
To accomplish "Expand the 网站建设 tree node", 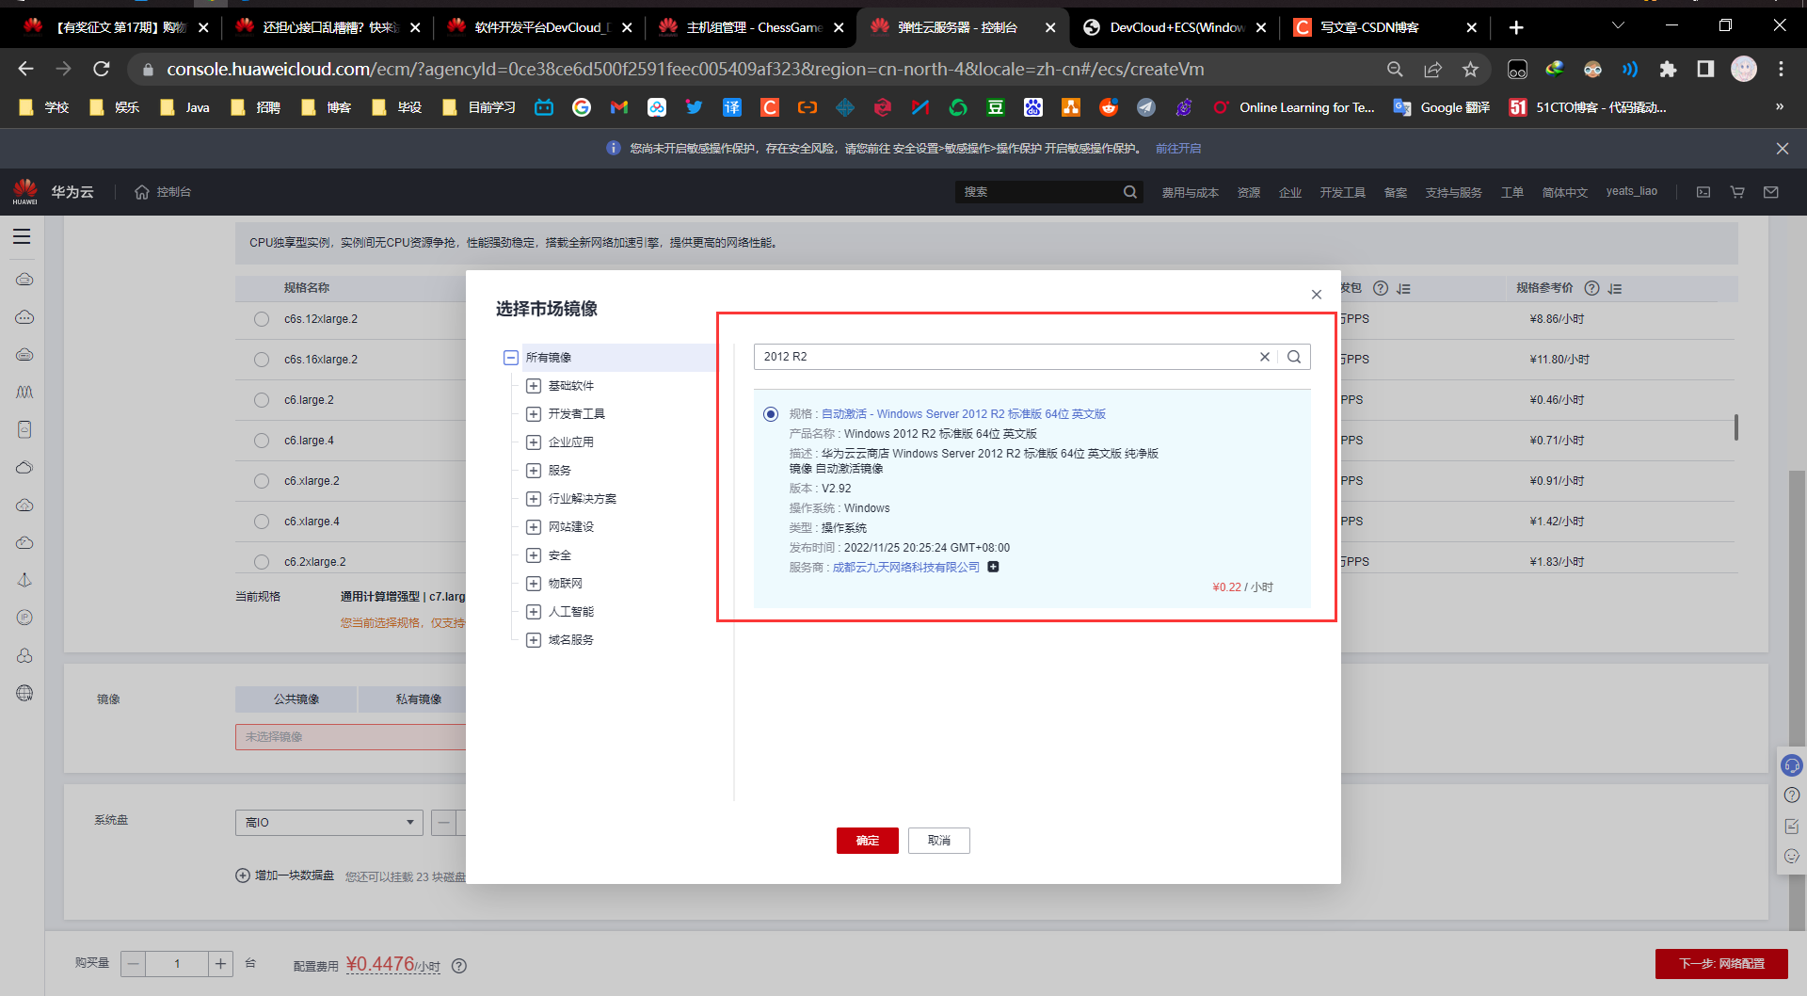I will (534, 527).
